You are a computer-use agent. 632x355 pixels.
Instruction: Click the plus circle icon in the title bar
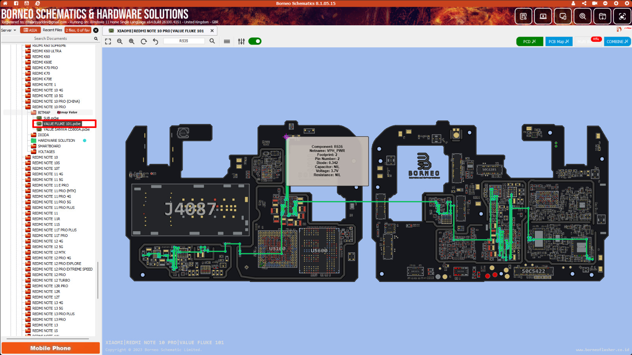click(616, 3)
